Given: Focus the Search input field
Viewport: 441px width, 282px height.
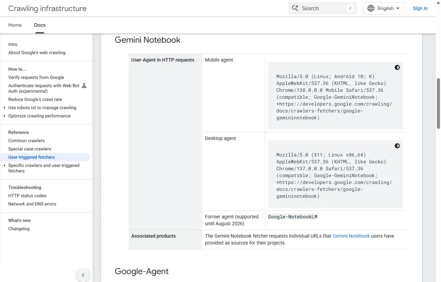Looking at the screenshot, I should click(x=322, y=8).
